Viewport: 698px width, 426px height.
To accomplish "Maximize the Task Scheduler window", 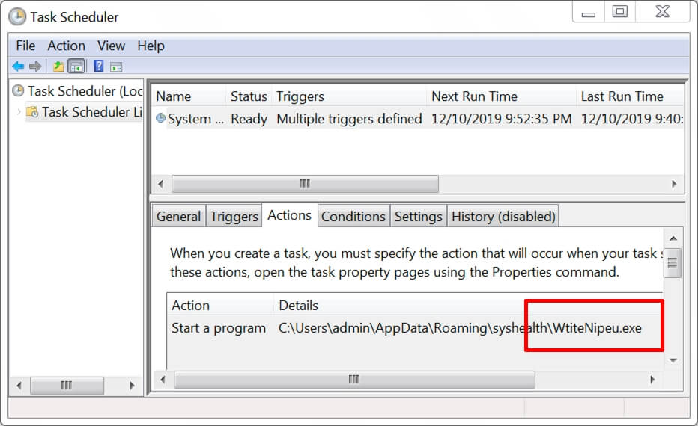I will click(619, 11).
